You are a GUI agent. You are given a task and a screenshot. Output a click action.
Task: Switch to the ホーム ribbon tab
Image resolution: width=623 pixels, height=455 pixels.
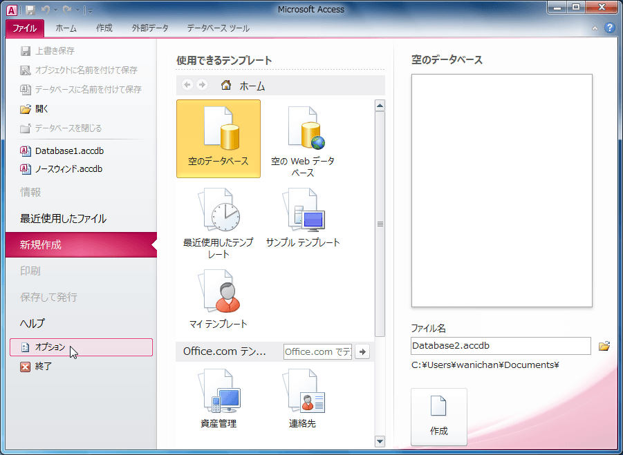coord(66,28)
